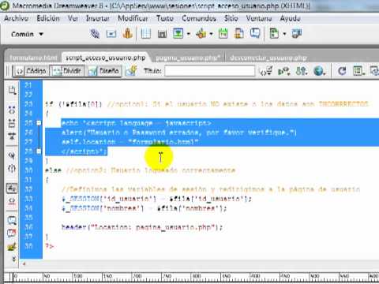Click the Images insert icon
The image size is (379, 284).
178,34
